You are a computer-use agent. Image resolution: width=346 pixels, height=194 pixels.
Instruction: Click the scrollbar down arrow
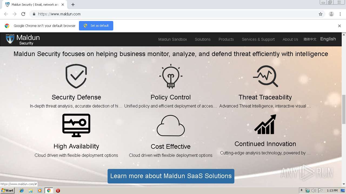pyautogui.click(x=344, y=184)
